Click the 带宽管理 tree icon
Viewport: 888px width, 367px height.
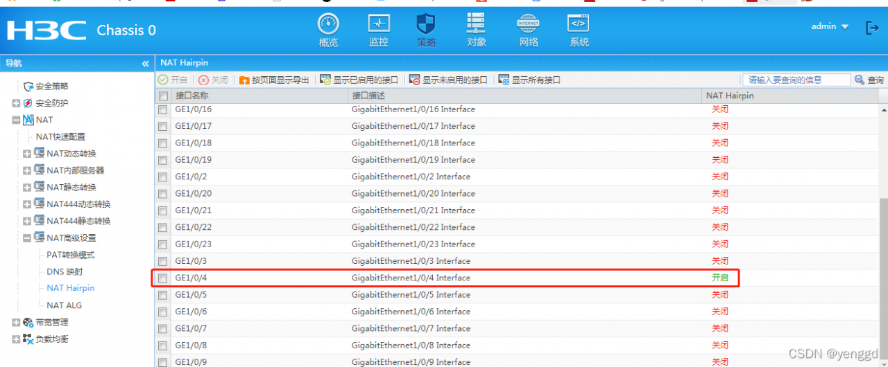click(x=28, y=323)
